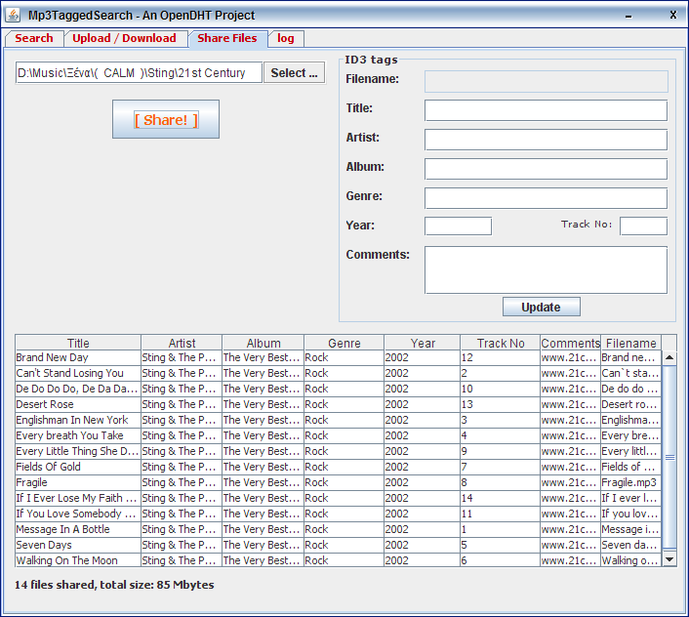689x617 pixels.
Task: Click the Title input field
Action: click(x=547, y=110)
